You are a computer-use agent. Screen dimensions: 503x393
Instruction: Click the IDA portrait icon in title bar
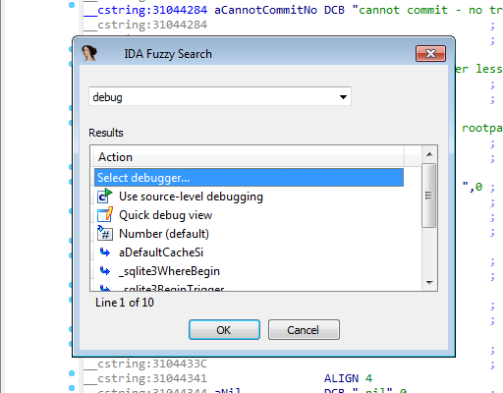(89, 53)
